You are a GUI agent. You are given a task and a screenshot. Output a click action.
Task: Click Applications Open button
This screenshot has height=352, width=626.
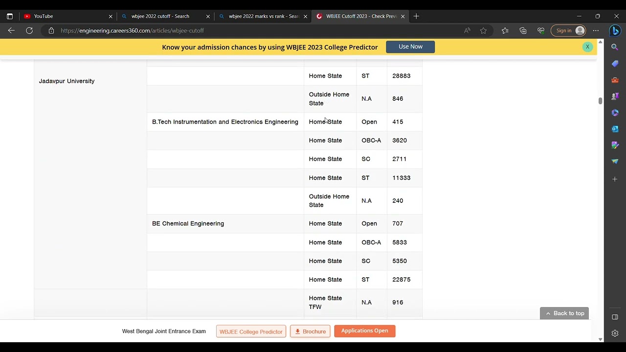click(365, 331)
